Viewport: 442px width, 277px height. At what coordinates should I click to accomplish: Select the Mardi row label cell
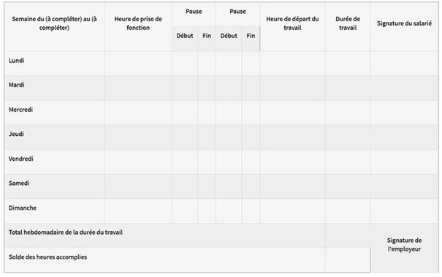pos(54,88)
